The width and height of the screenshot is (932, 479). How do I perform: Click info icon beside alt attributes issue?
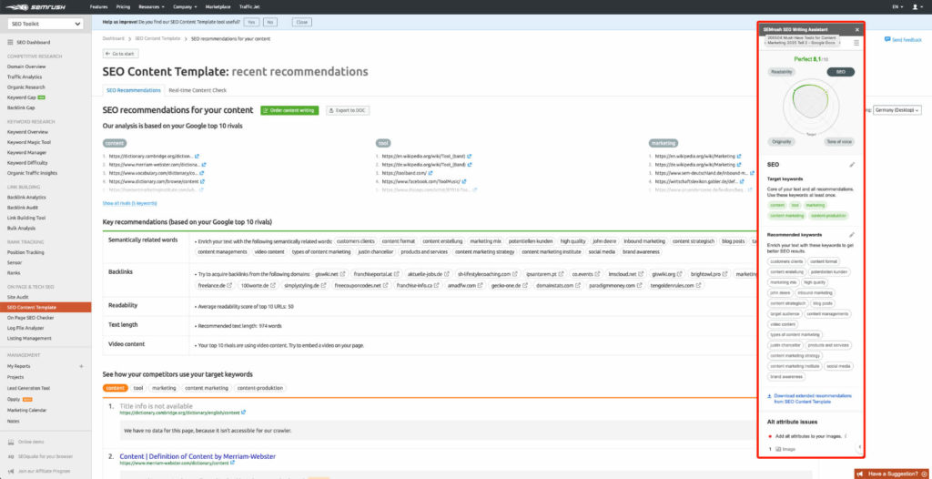846,436
